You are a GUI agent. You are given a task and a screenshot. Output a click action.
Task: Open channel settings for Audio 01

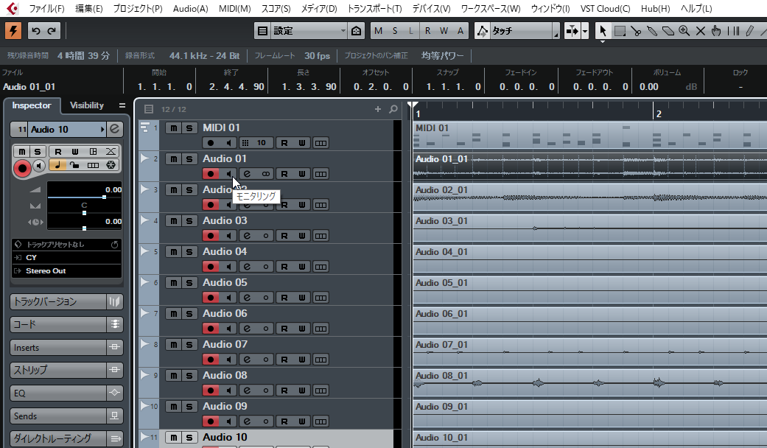click(247, 174)
